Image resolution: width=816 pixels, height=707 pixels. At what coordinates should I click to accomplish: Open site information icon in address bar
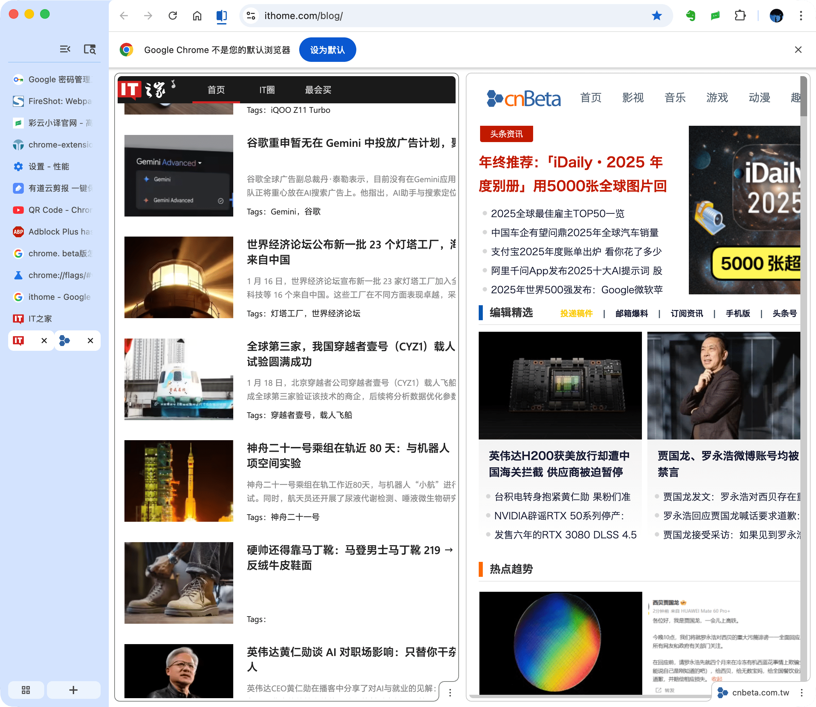pyautogui.click(x=251, y=16)
